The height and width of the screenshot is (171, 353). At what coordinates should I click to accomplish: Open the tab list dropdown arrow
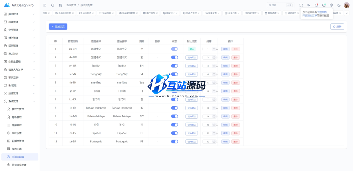(x=347, y=13)
